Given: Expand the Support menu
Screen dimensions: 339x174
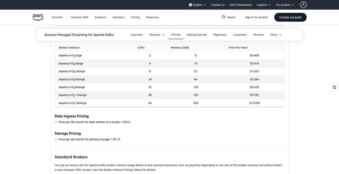Looking at the screenshot, I should pyautogui.click(x=264, y=5).
